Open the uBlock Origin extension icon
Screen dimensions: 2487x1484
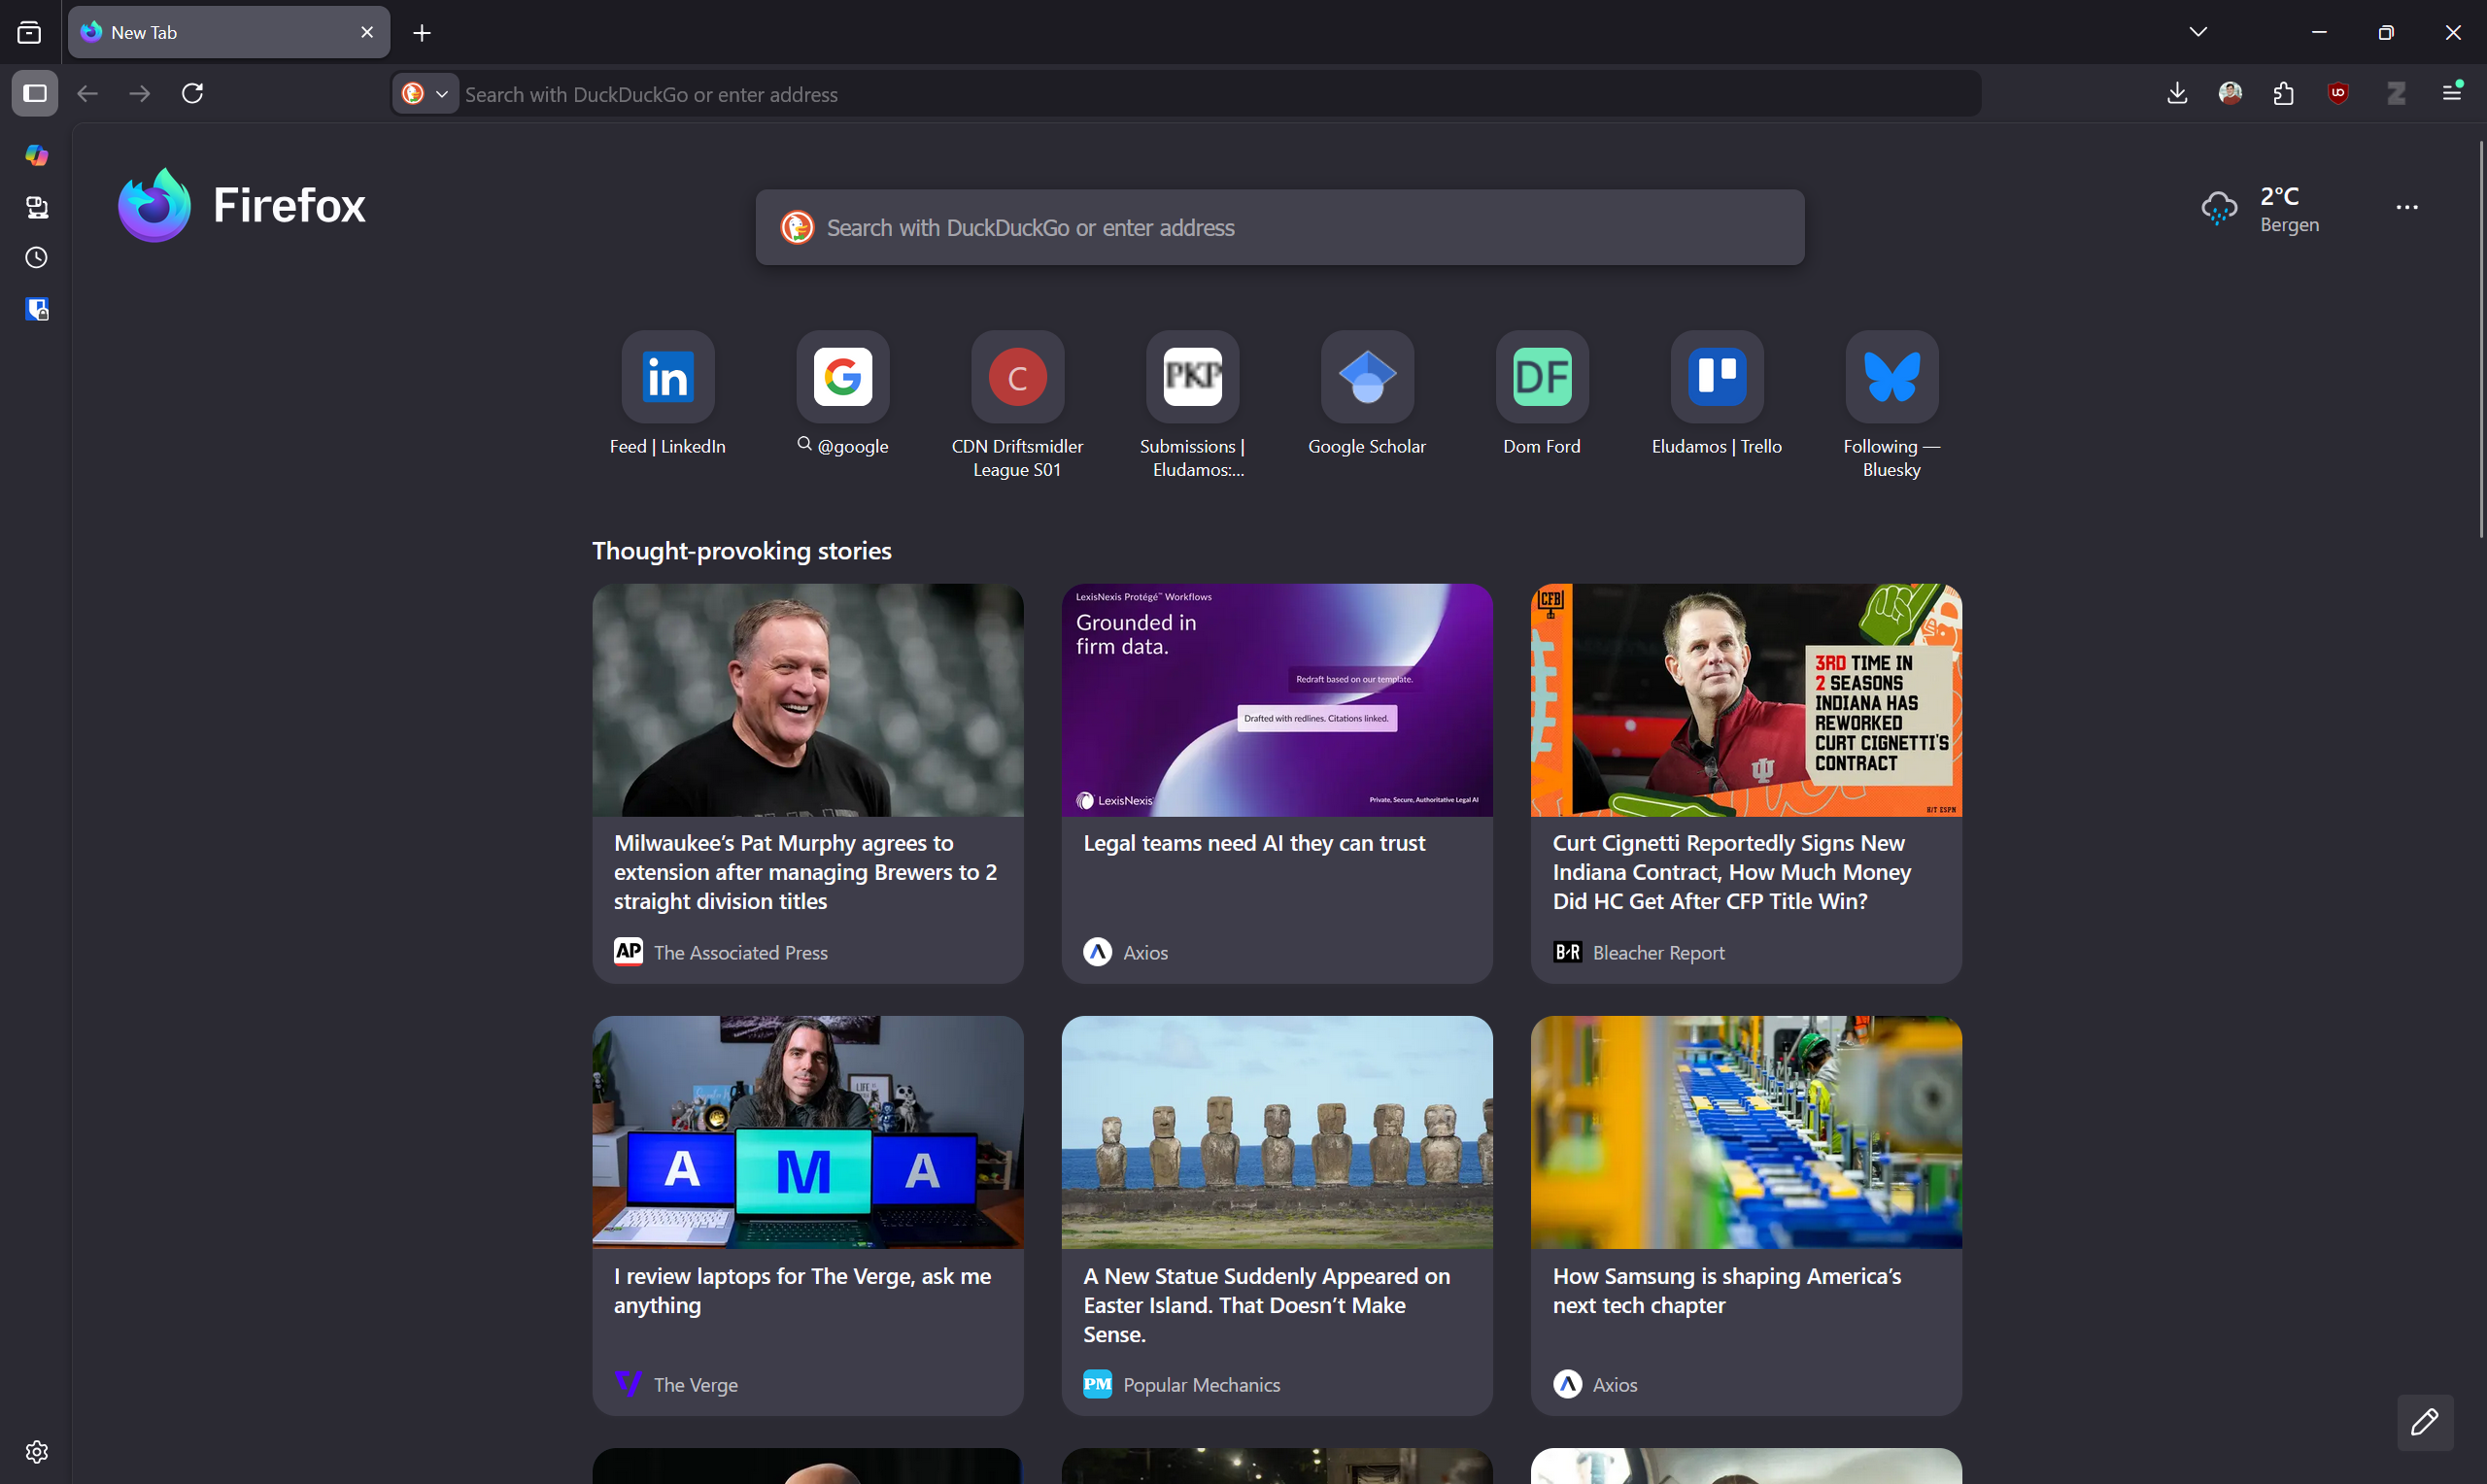2338,93
